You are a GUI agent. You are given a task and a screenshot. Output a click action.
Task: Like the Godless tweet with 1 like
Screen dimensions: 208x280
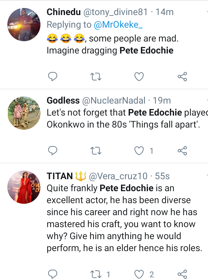click(x=139, y=150)
